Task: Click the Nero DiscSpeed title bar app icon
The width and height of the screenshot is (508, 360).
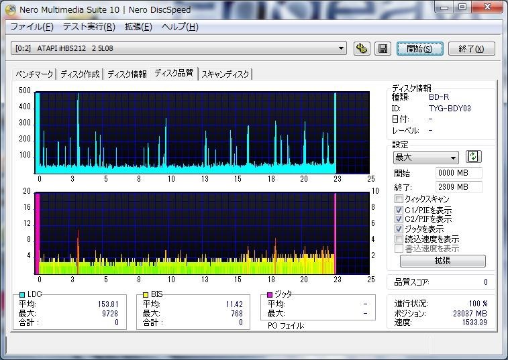Action: (x=11, y=9)
